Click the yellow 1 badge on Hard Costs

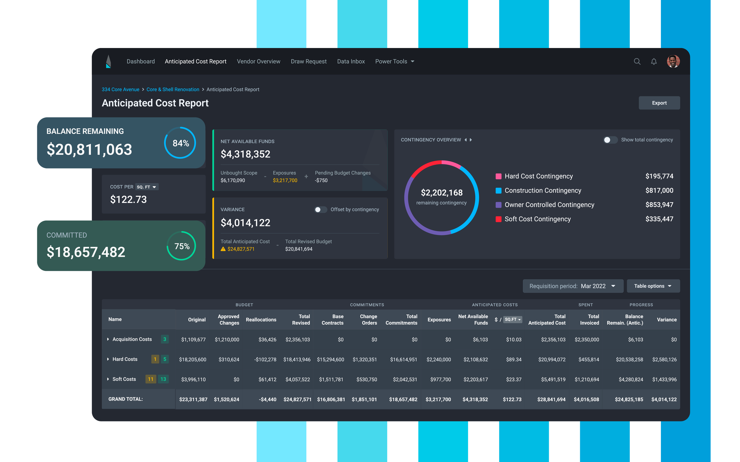[x=155, y=359]
